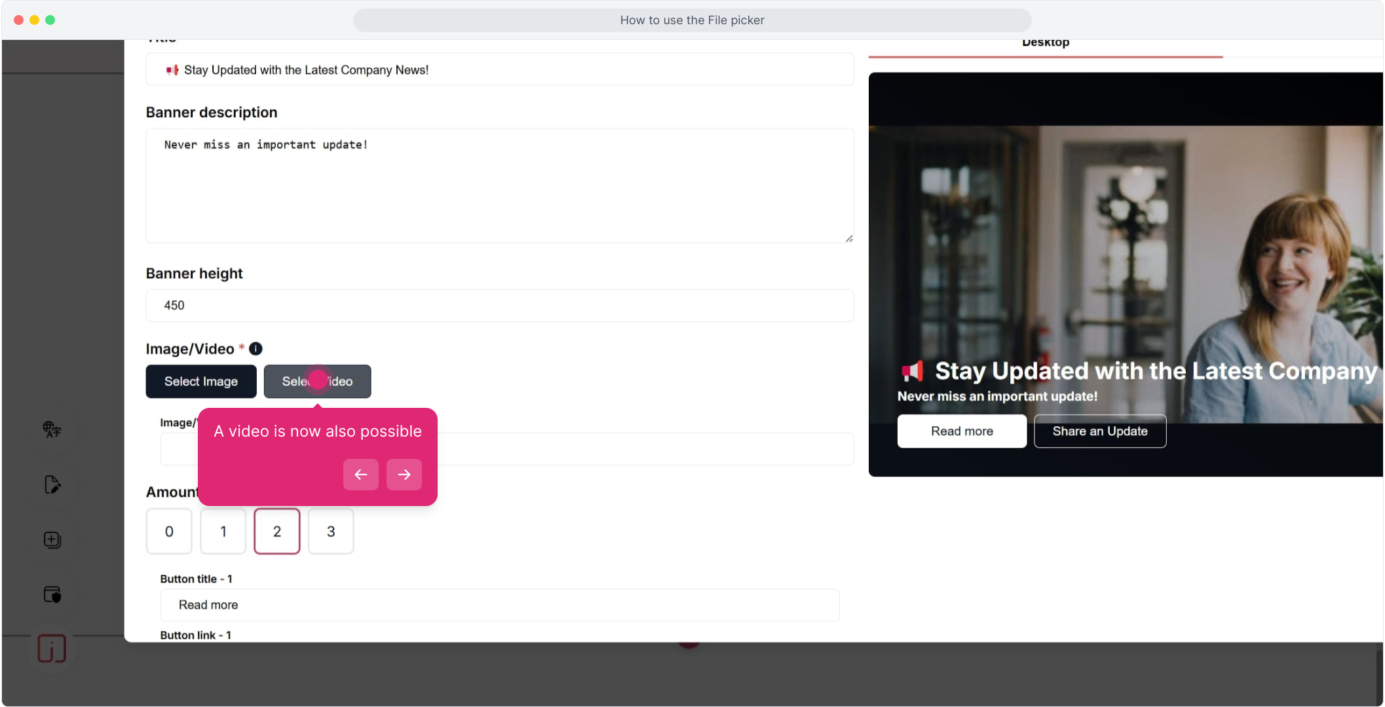
Task: Click 'How to use the File picker' title bar
Action: pyautogui.click(x=692, y=20)
